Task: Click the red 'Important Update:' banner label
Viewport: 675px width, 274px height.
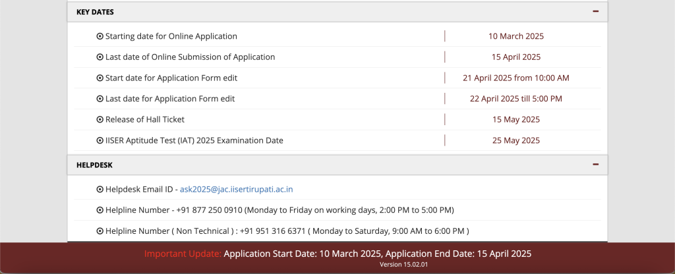Action: pos(183,254)
